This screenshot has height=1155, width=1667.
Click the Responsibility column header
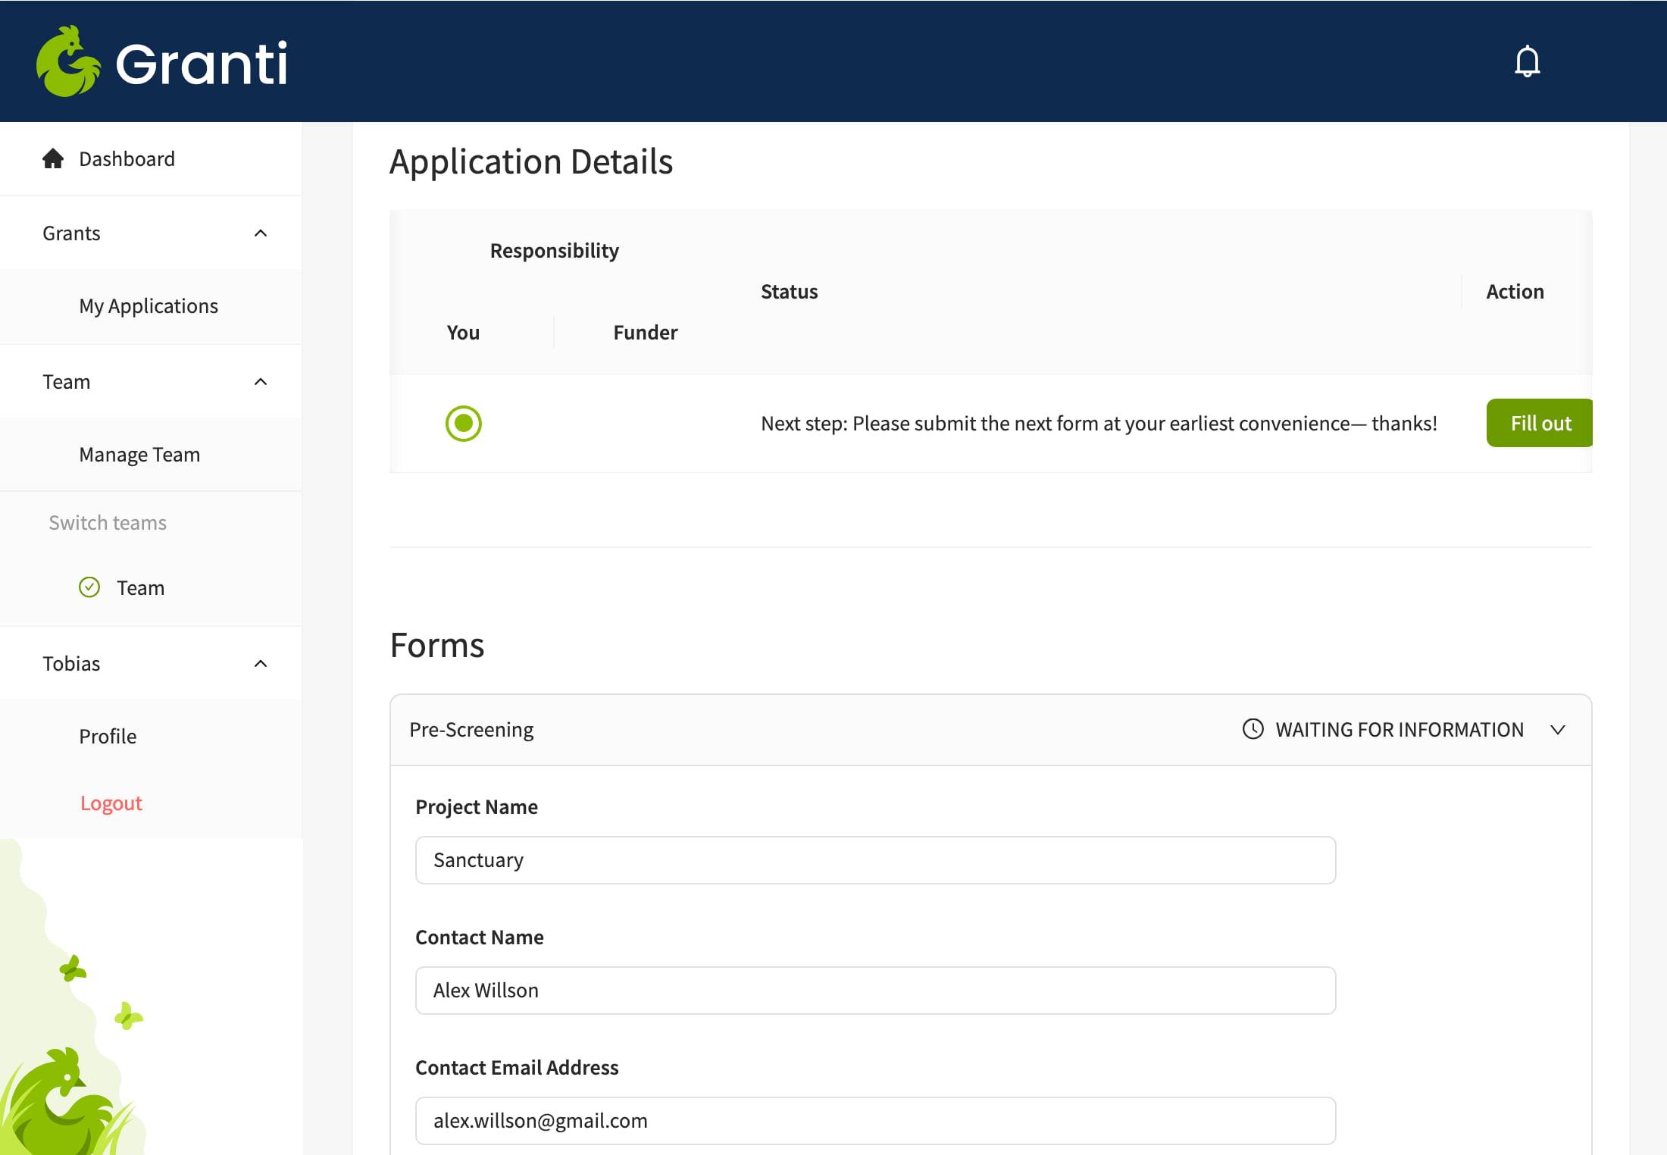555,251
